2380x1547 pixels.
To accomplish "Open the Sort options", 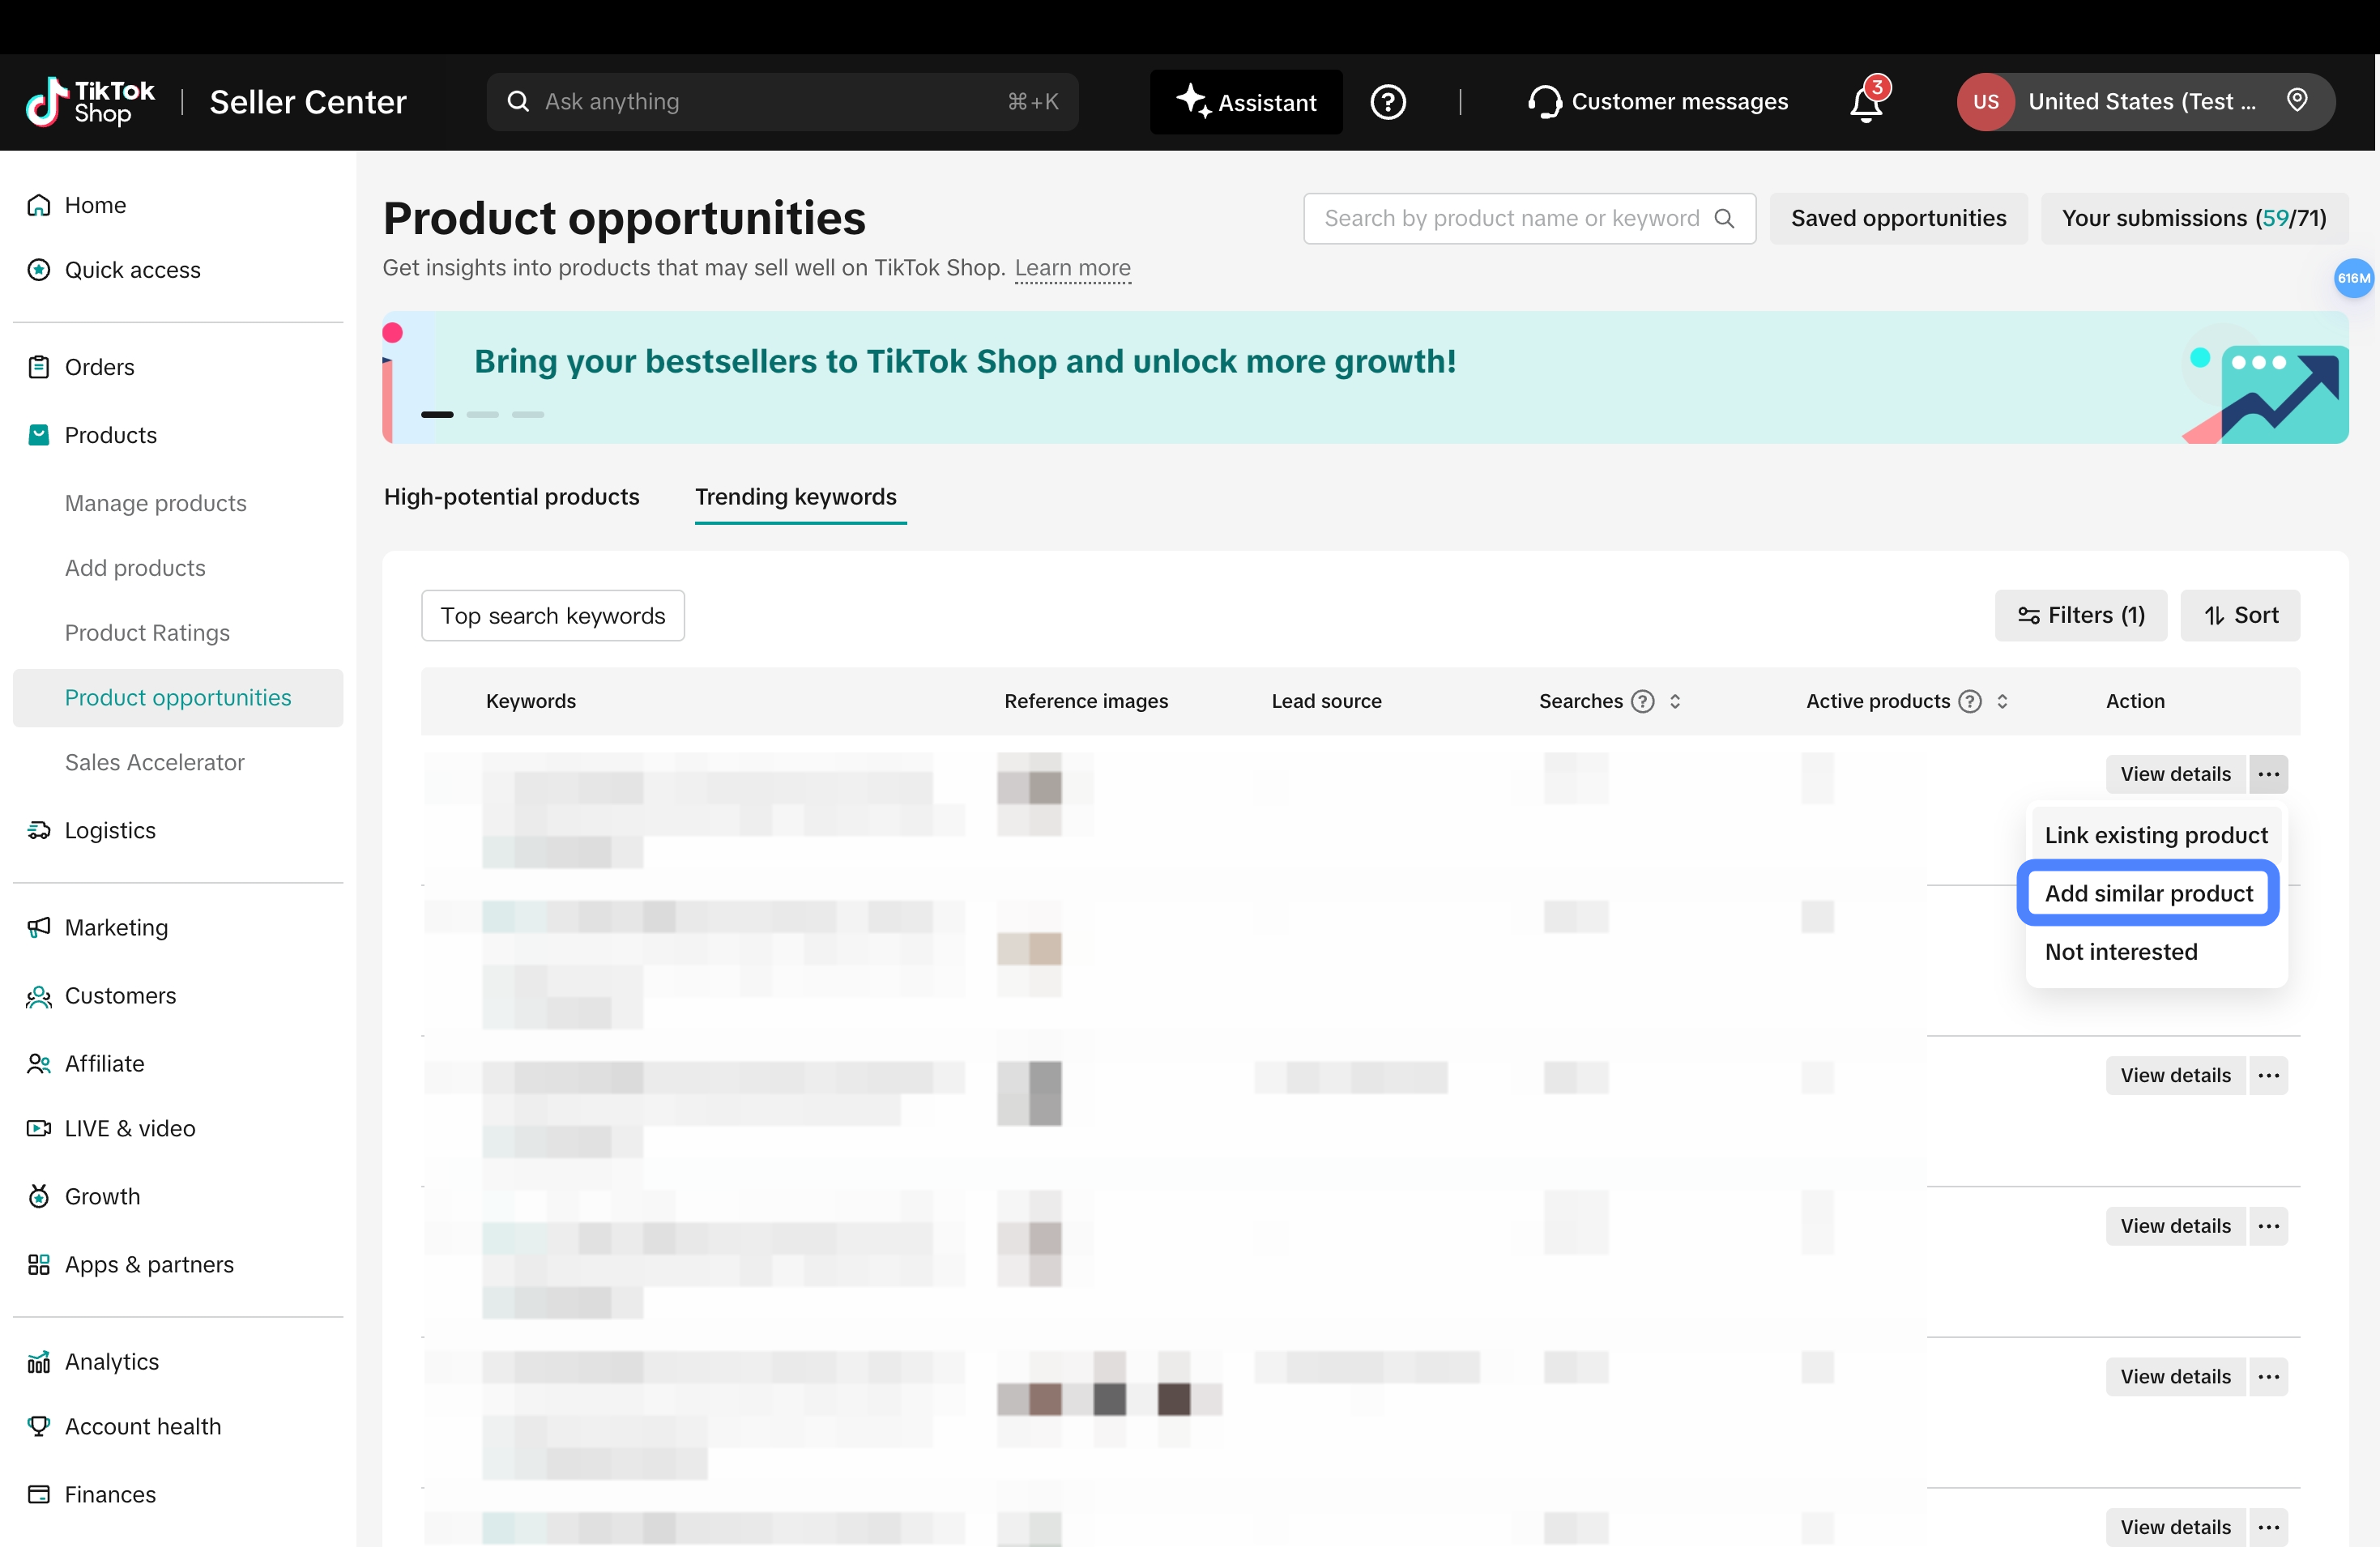I will pyautogui.click(x=2240, y=615).
